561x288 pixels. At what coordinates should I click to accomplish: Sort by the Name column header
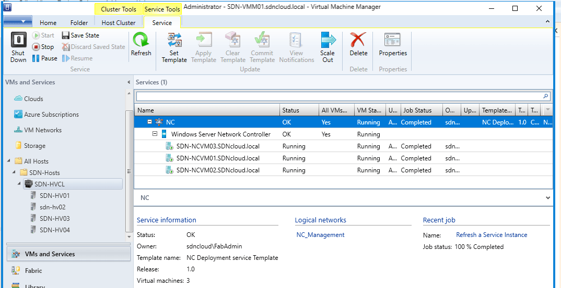pos(207,110)
